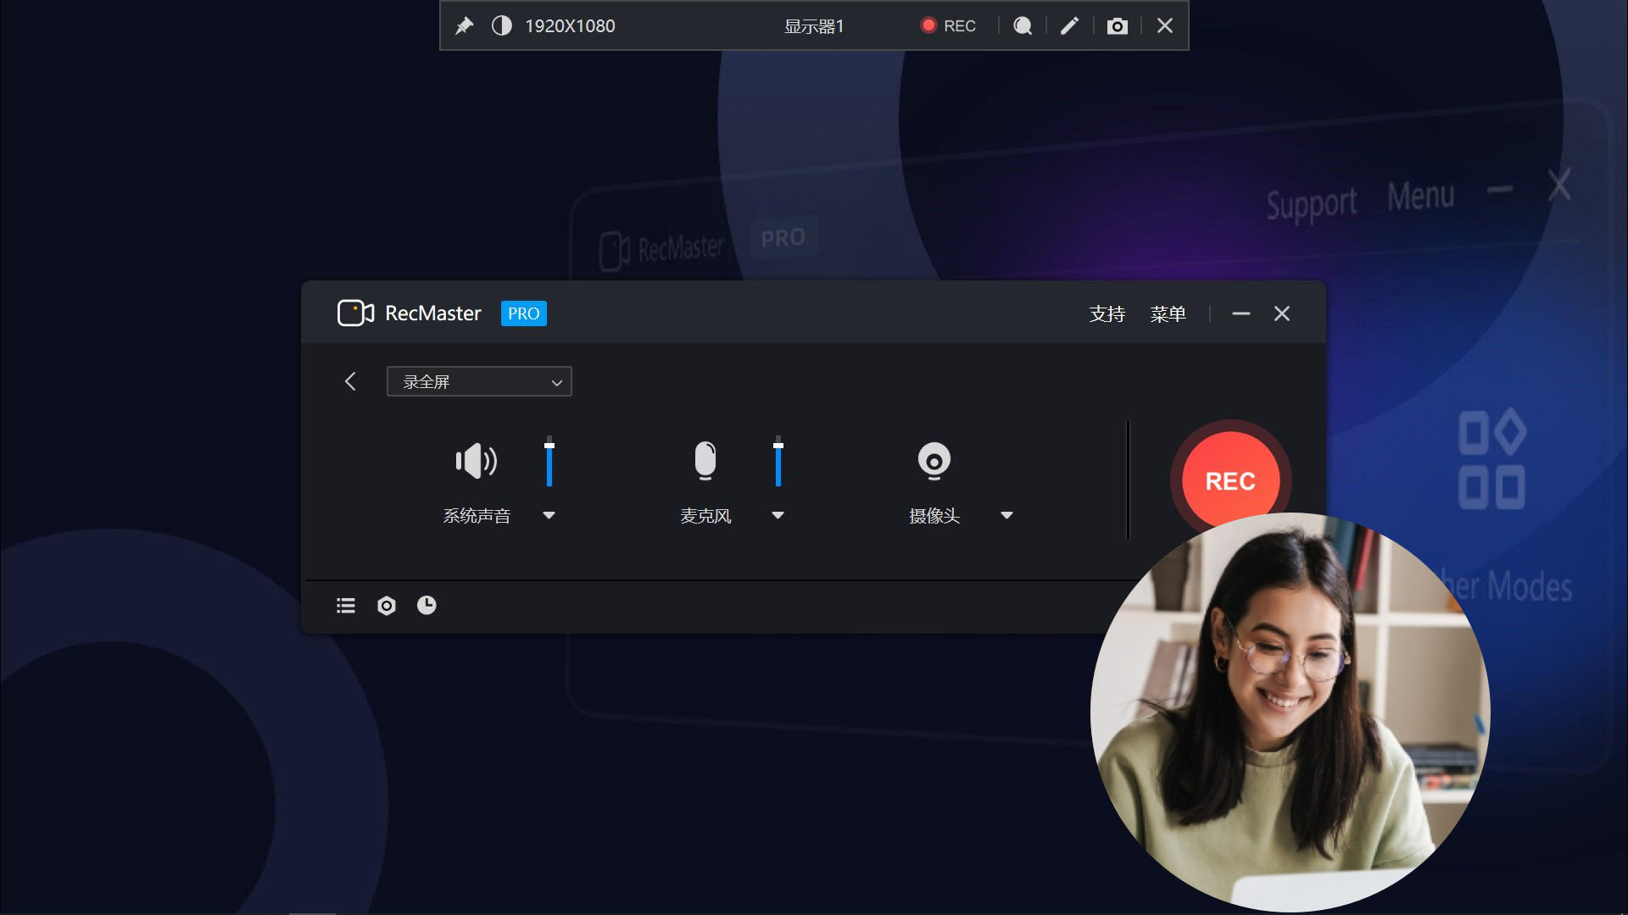Click small REC button in top toolbar

[x=949, y=26]
